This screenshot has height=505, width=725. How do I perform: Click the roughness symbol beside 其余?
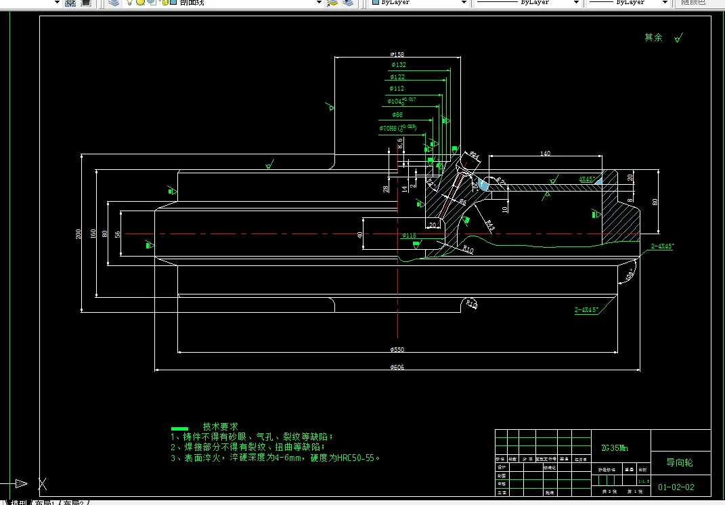point(678,37)
